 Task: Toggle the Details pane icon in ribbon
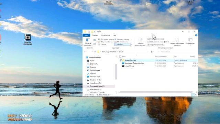coord(95,44)
